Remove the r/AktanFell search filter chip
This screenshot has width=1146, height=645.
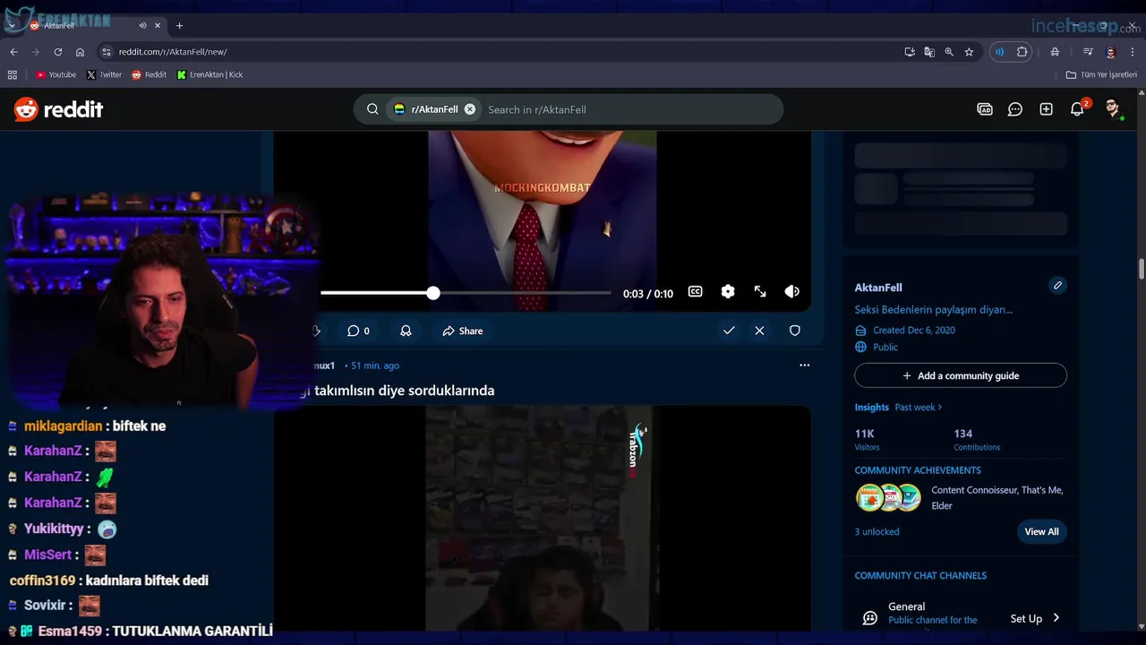469,109
